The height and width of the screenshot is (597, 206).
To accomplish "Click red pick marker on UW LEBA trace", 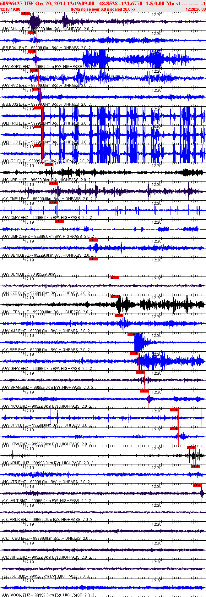I will point(115,297).
